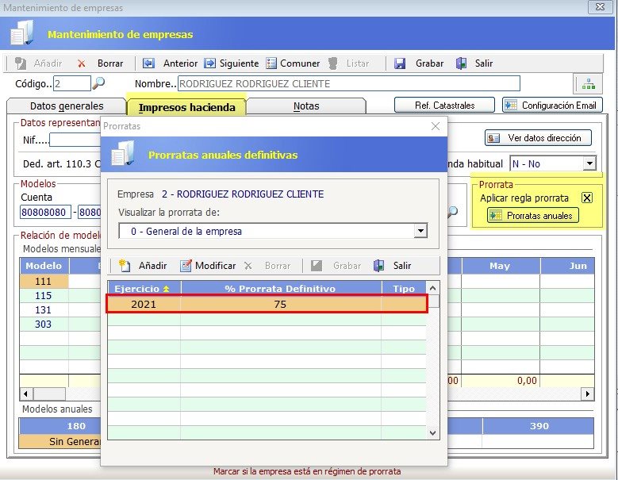This screenshot has height=480, width=618.
Task: Sort by the Ejercicio column header
Action: pos(144,288)
